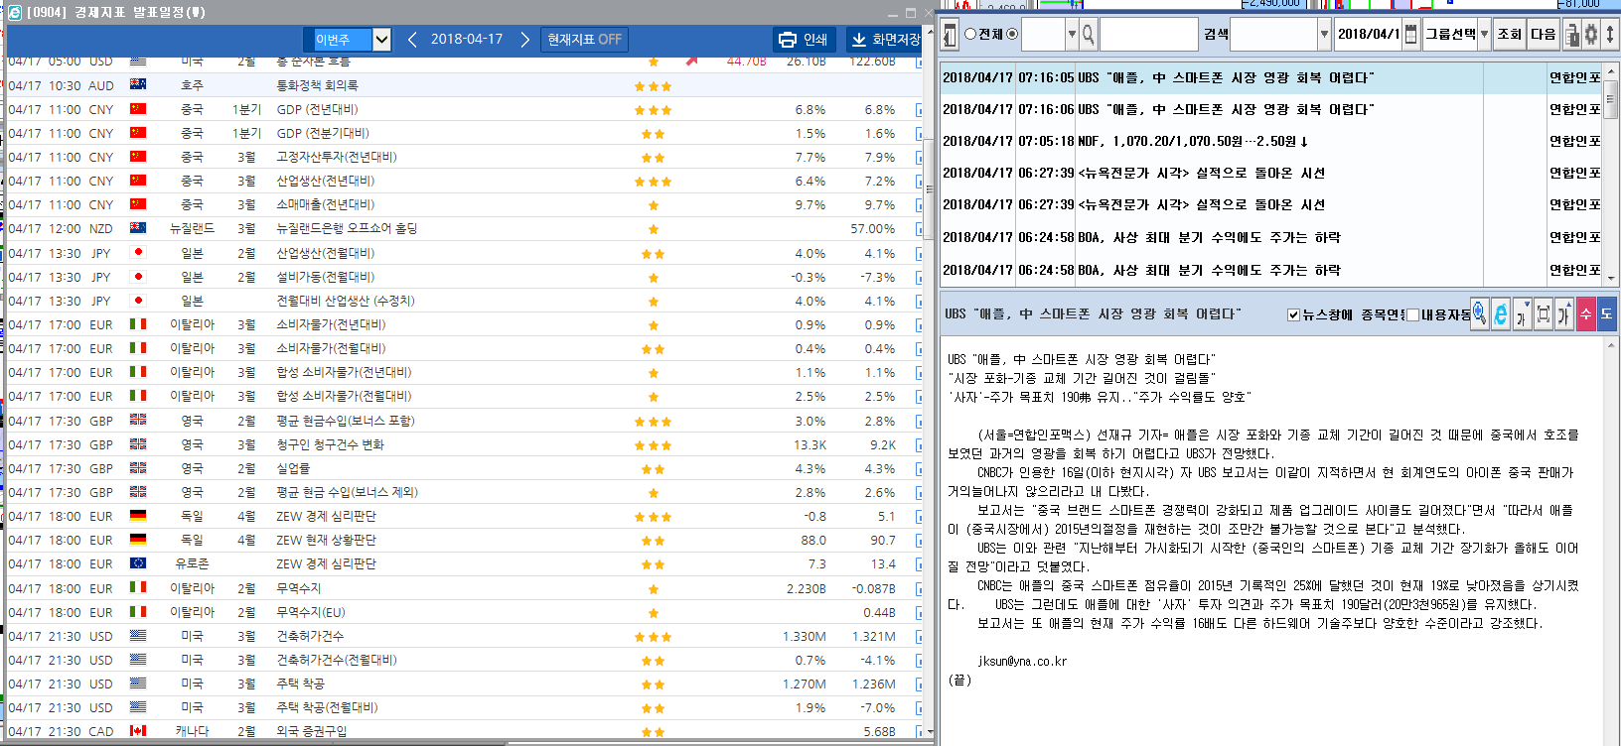Click the news panel collapse icon at toolbar left
Screen dimensions: 1621x746
[950, 35]
